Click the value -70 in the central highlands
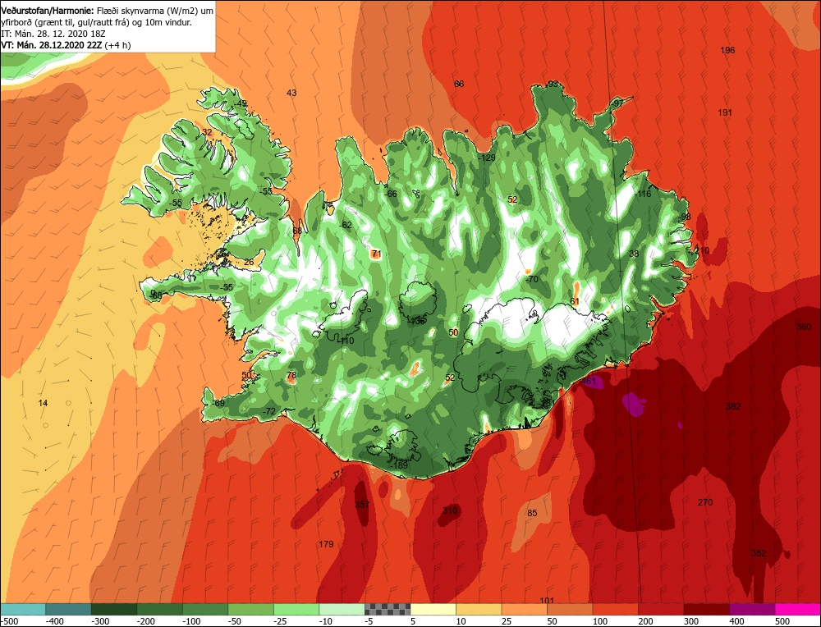Viewport: 821px width, 627px height. coord(531,280)
